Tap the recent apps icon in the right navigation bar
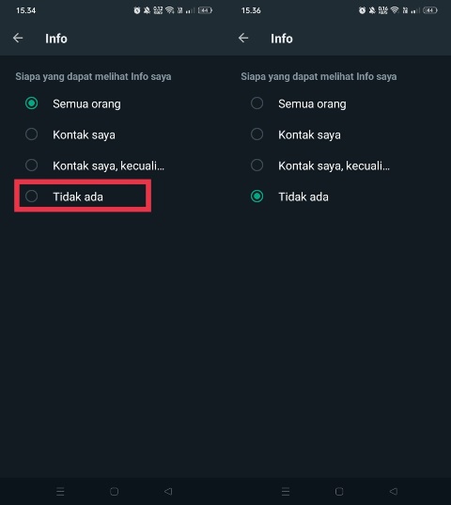 tap(286, 492)
